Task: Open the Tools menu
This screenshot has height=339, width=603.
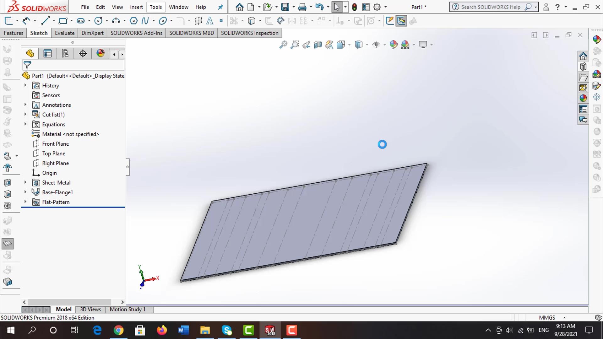Action: tap(155, 7)
